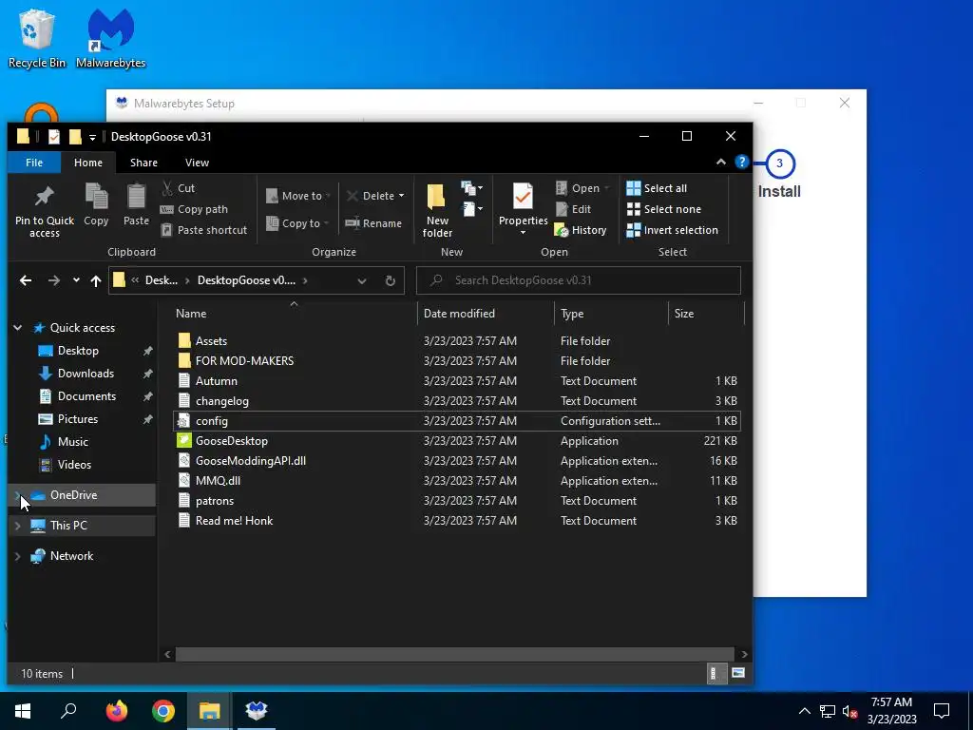The image size is (973, 730).
Task: Click the Edit ribbon command
Action: point(573,209)
